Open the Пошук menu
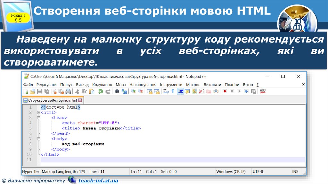Image resolution: width=328 pixels, height=184 pixels. point(66,85)
